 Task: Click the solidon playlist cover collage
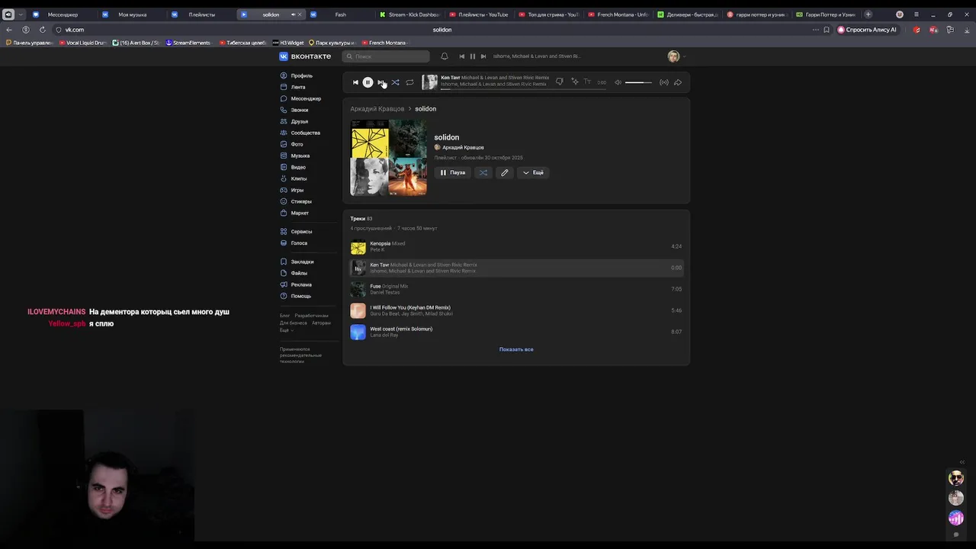click(389, 158)
